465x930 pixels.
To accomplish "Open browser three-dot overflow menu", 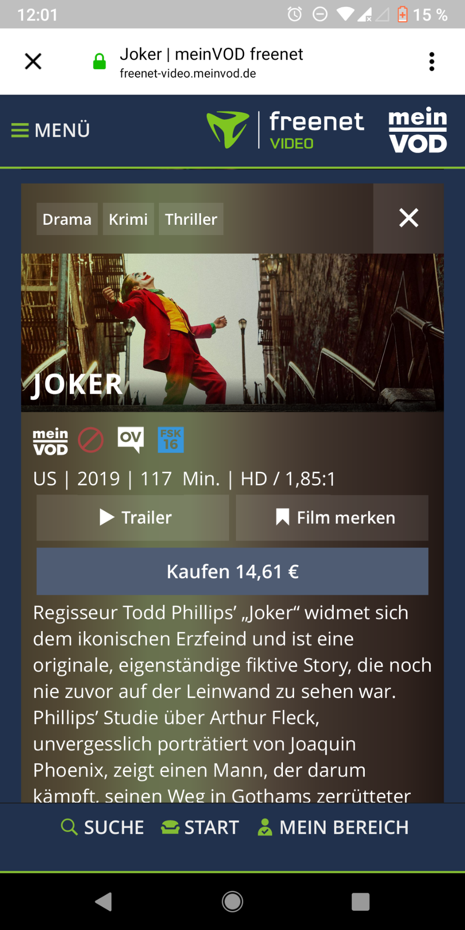I will 432,62.
